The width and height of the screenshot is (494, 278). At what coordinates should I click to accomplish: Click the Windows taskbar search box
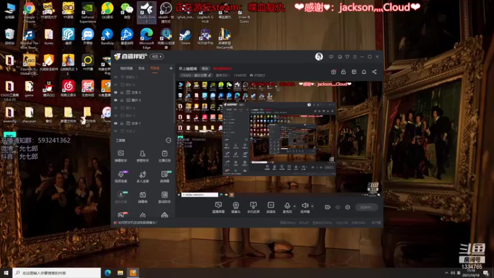click(57, 272)
